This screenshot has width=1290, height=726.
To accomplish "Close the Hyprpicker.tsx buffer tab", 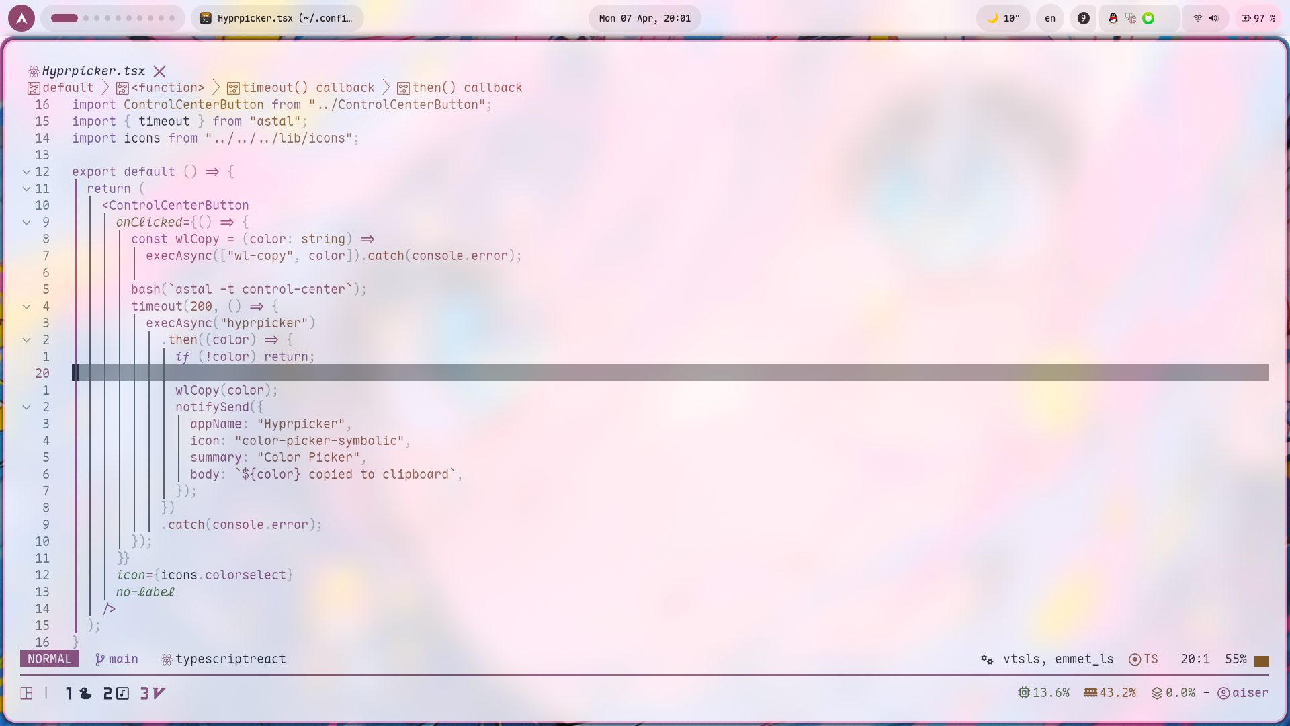I will [x=159, y=71].
